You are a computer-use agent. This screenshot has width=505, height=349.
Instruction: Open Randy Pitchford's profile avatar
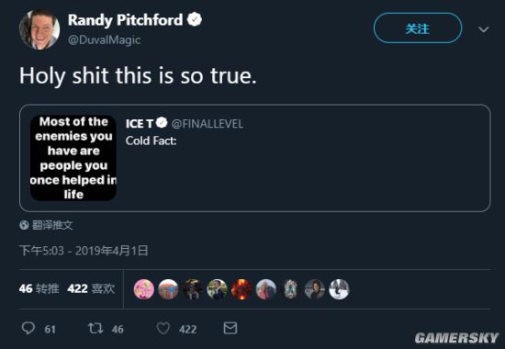[x=39, y=29]
